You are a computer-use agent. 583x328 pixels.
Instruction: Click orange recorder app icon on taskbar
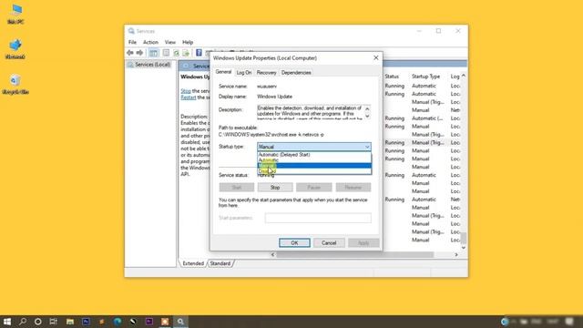tap(165, 322)
